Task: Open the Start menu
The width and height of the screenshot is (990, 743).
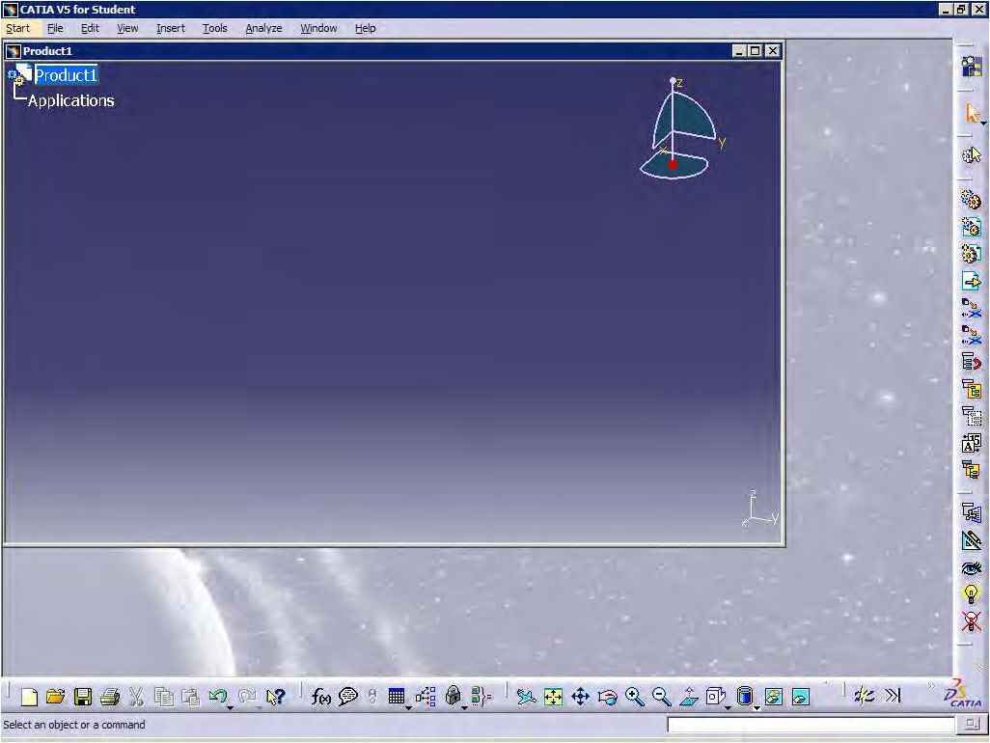Action: (17, 28)
